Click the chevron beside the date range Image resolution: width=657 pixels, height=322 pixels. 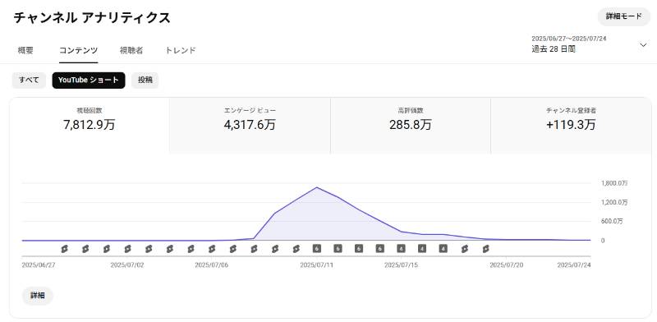644,45
